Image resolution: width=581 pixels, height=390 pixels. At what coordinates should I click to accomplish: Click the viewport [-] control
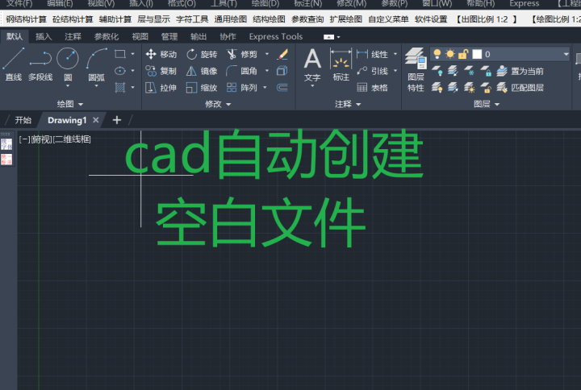[24, 139]
